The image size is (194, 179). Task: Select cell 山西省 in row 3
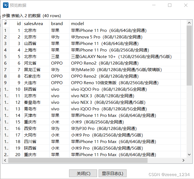pos(36,43)
